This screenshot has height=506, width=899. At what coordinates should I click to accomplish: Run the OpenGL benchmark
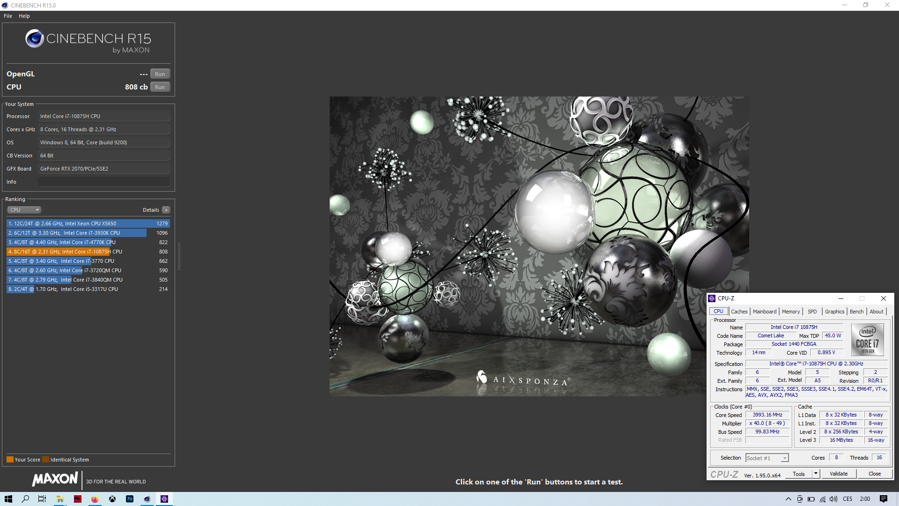160,74
